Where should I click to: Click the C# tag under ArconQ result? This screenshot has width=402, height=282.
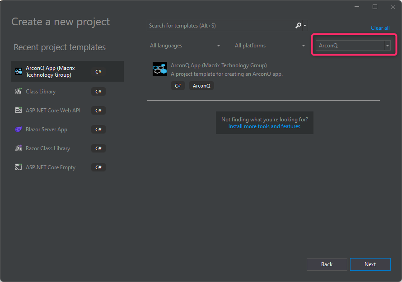(178, 86)
